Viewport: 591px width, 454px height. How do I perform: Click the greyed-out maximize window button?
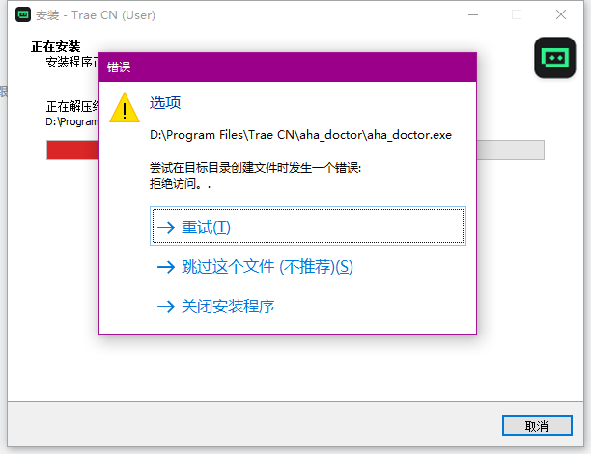(517, 14)
